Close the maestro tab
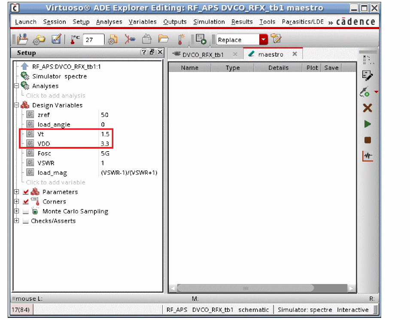 [295, 54]
